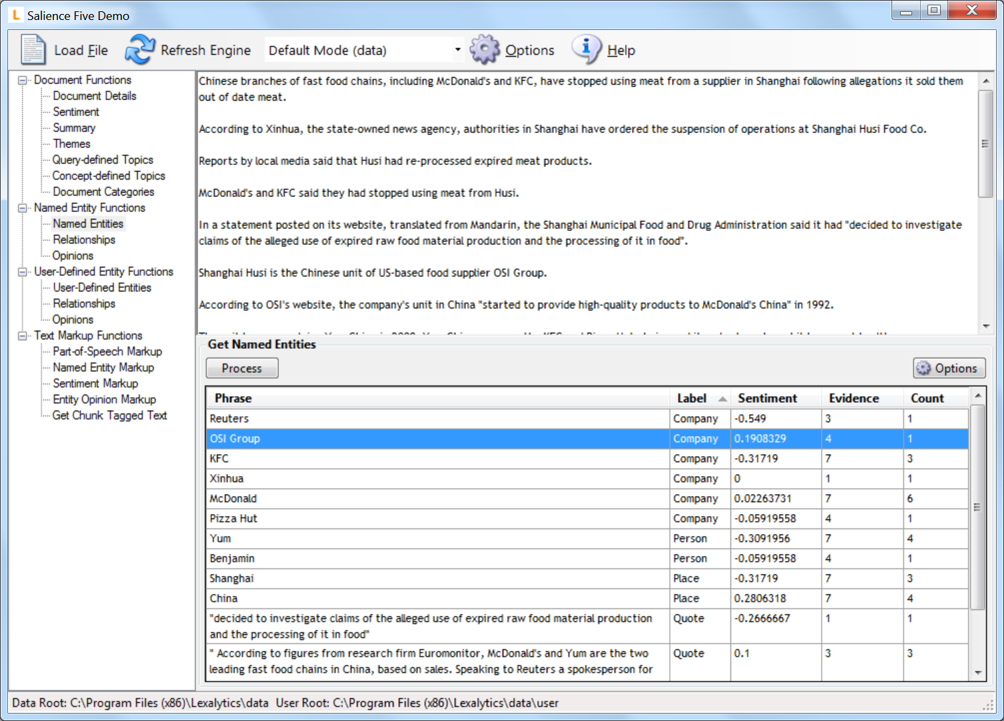Select Concept-defined Topics

point(109,176)
